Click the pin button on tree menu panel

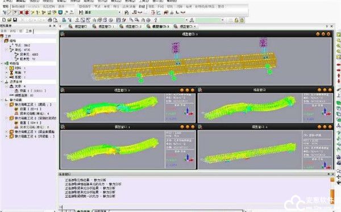coord(50,26)
